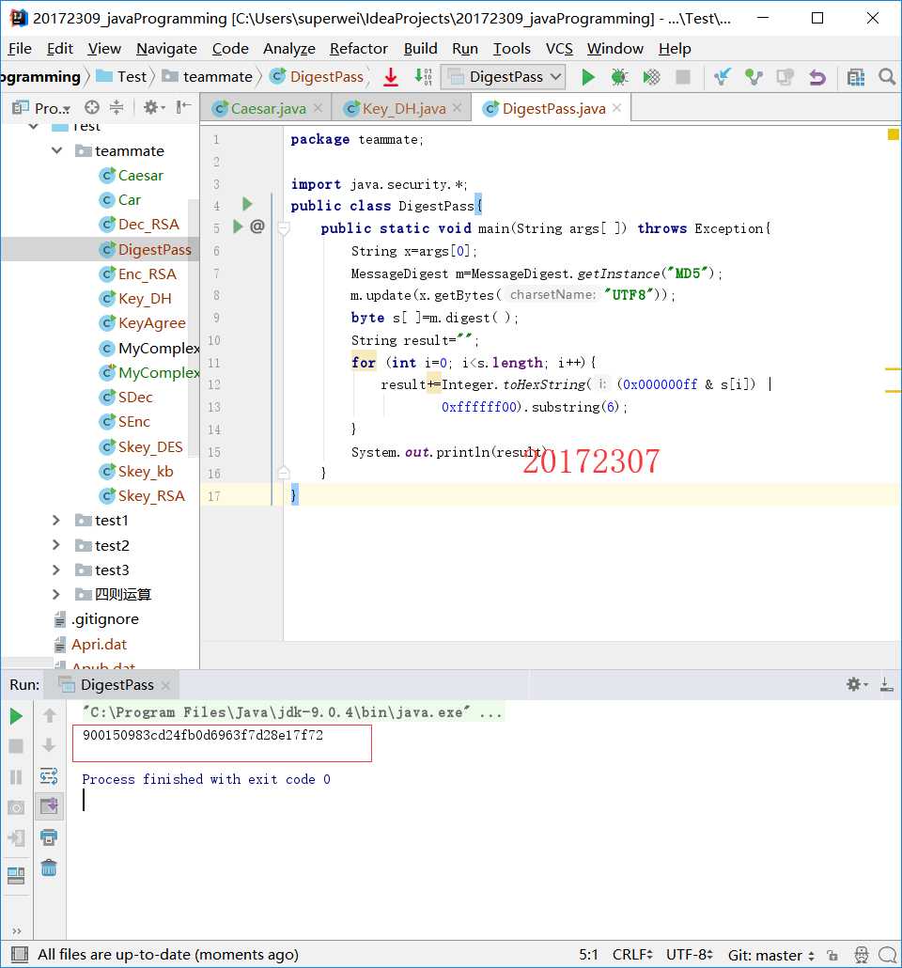
Task: Switch to Key_DH.java tab
Action: tap(403, 109)
